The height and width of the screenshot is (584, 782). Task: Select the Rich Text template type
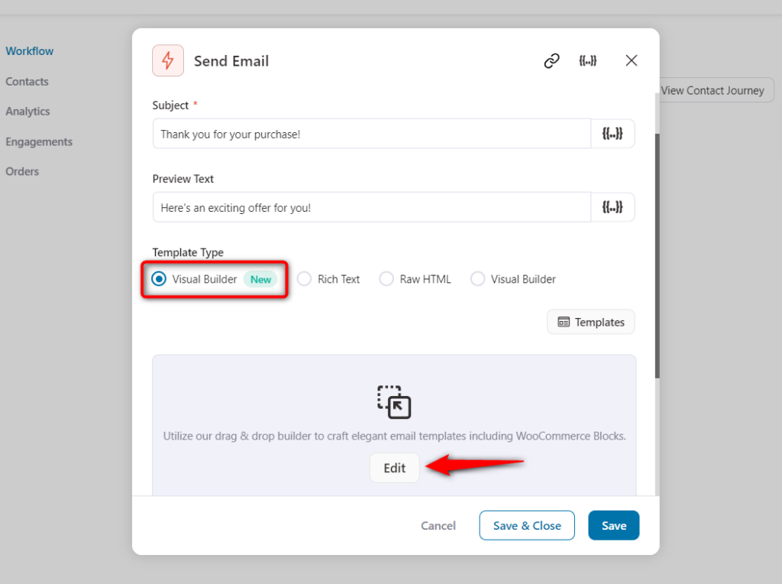[x=305, y=279]
